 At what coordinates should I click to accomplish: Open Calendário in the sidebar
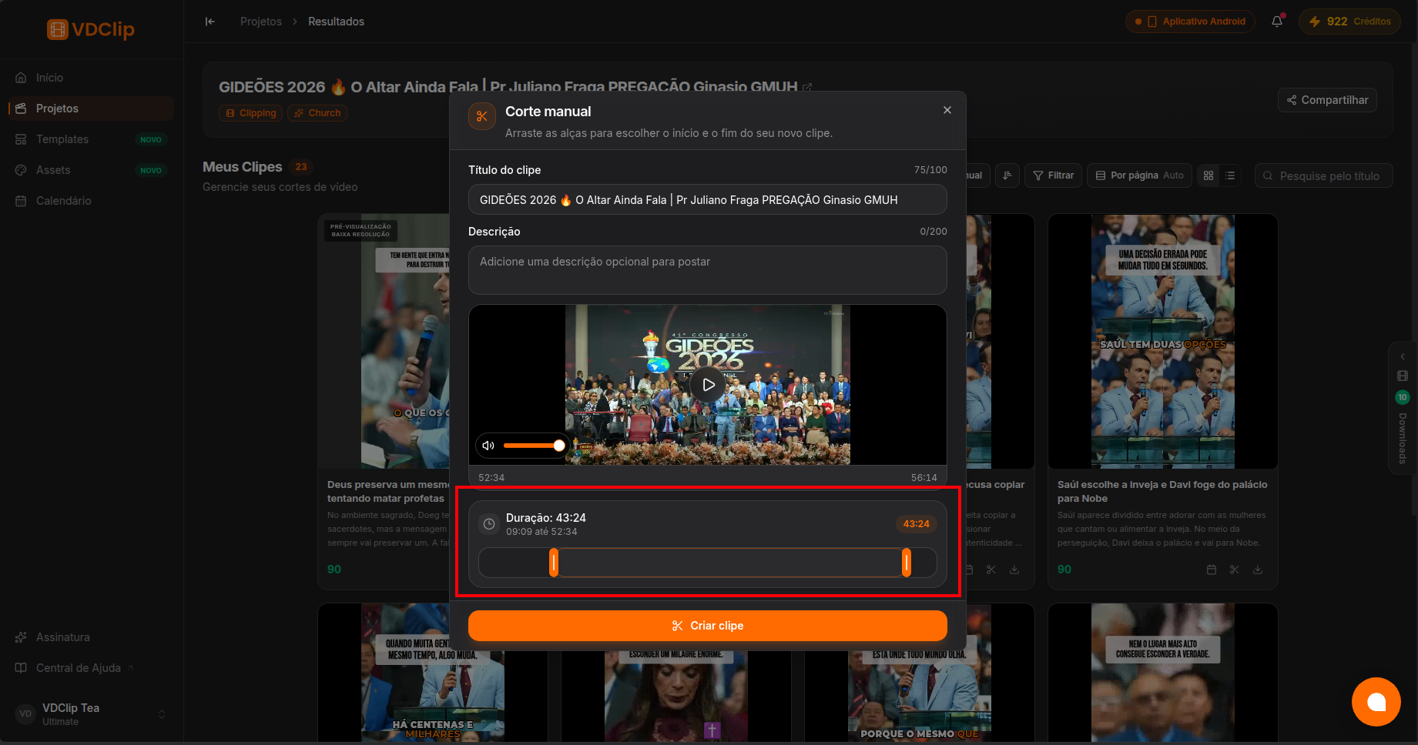[91, 201]
